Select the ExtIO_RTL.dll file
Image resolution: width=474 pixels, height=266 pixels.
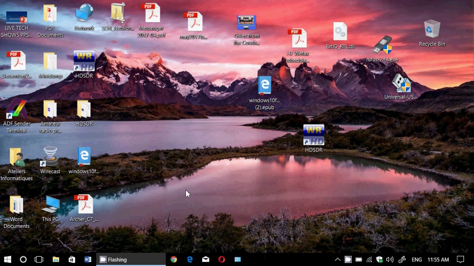click(340, 36)
